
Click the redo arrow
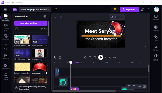click(x=61, y=17)
